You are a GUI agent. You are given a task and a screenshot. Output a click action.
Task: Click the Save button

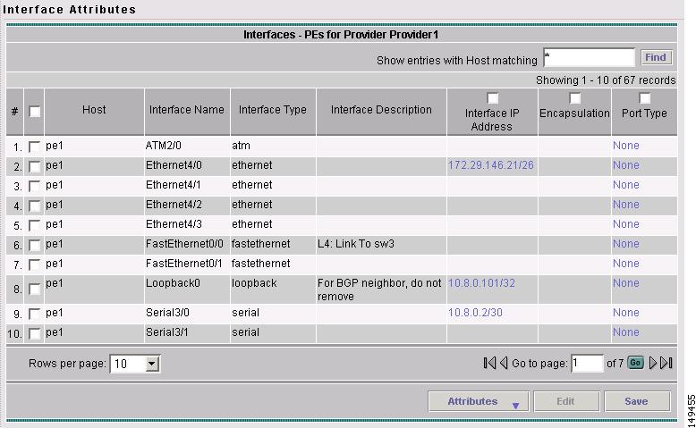point(637,401)
